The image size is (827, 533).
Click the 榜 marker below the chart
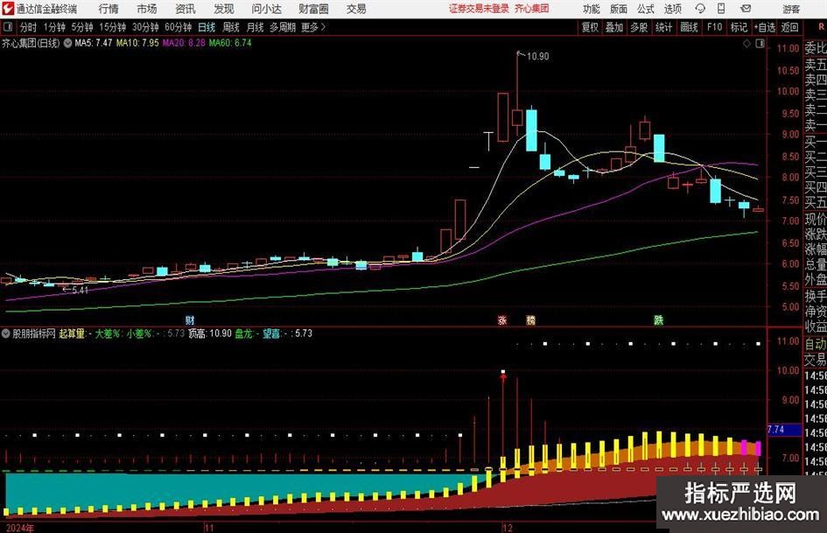[531, 319]
